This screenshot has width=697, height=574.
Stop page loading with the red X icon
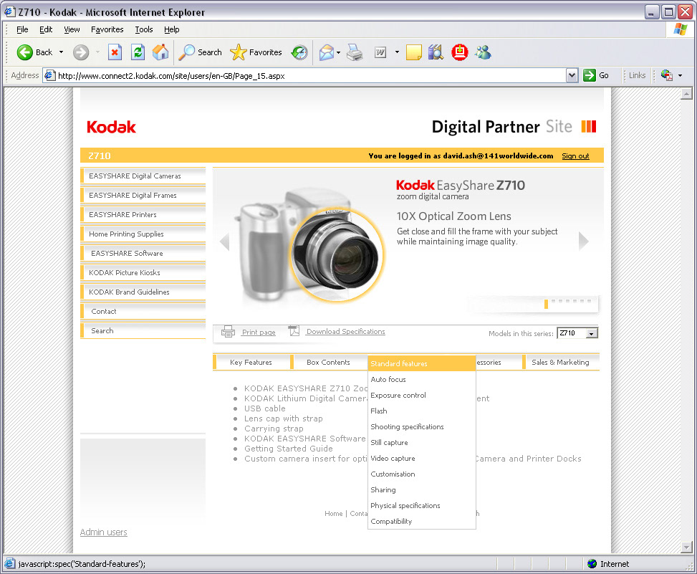point(115,52)
